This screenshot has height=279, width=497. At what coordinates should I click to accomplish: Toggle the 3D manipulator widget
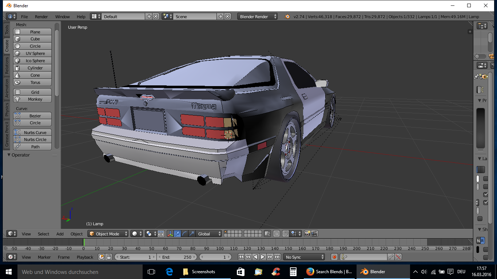pyautogui.click(x=170, y=234)
